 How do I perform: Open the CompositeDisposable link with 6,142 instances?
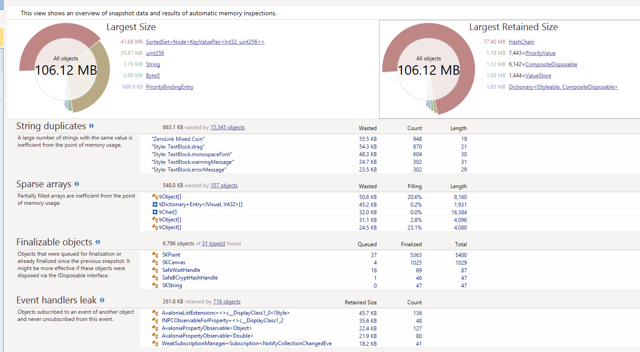551,64
